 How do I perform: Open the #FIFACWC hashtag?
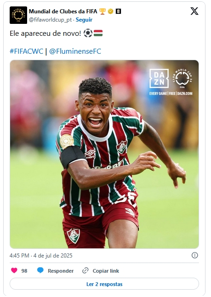point(26,51)
